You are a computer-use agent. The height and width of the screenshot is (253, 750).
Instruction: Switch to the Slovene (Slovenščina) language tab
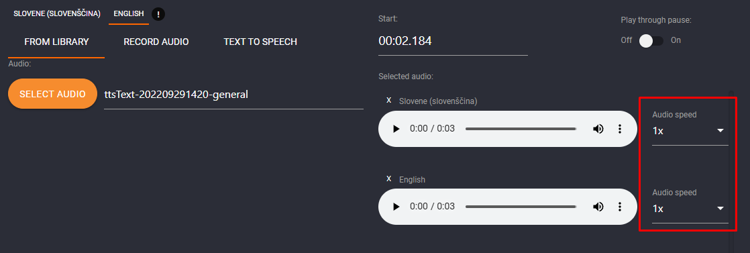[57, 14]
